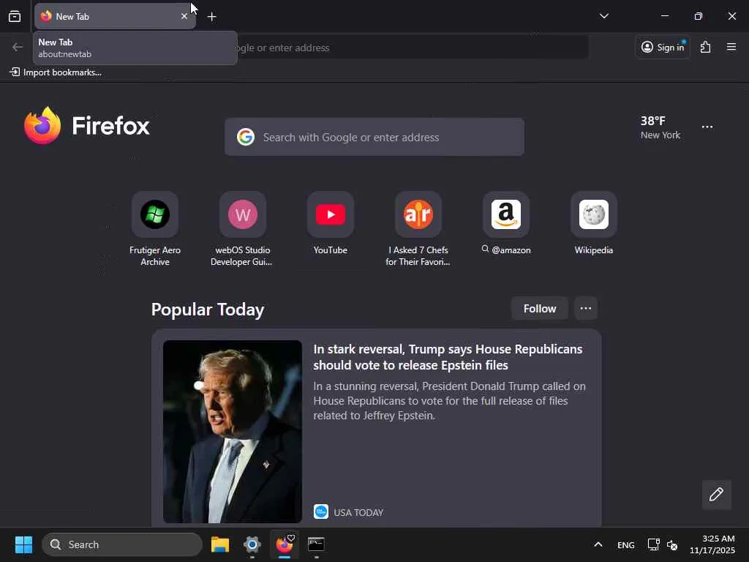Open a new tab with plus button
Viewport: 749px width, 562px height.
211,17
